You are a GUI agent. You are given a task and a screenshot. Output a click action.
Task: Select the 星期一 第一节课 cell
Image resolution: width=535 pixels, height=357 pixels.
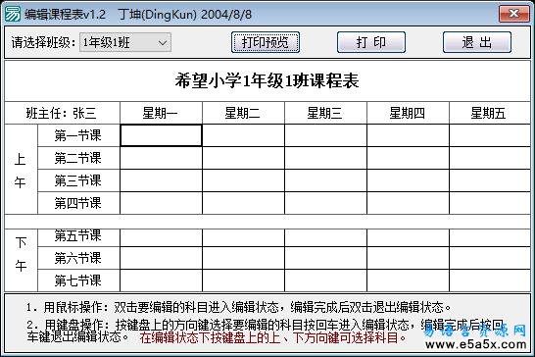click(x=161, y=135)
